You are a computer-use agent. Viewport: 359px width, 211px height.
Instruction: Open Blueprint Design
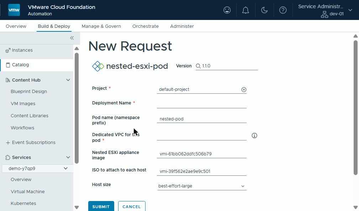[29, 92]
